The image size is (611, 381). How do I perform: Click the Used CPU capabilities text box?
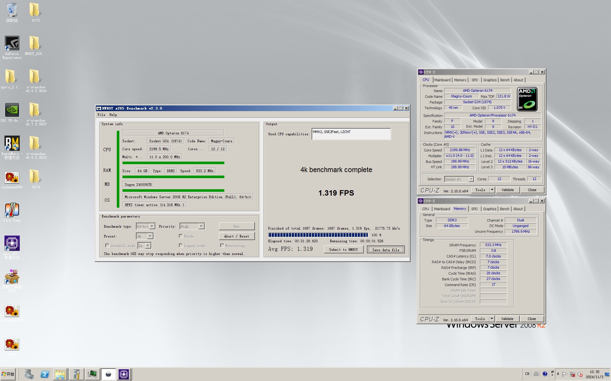[351, 134]
